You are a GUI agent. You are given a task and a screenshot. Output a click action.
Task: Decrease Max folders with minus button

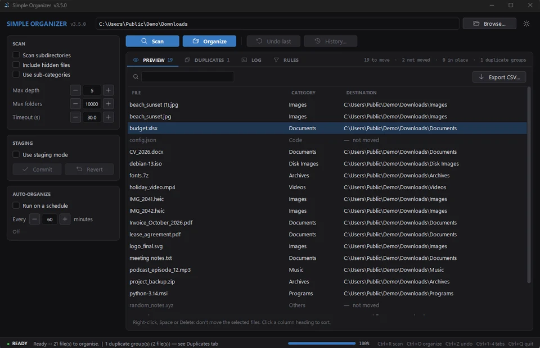tap(75, 104)
